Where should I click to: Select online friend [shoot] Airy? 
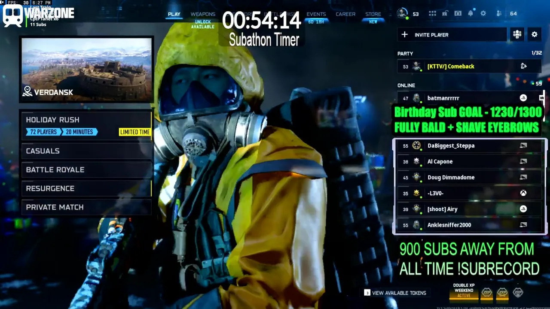click(x=469, y=209)
